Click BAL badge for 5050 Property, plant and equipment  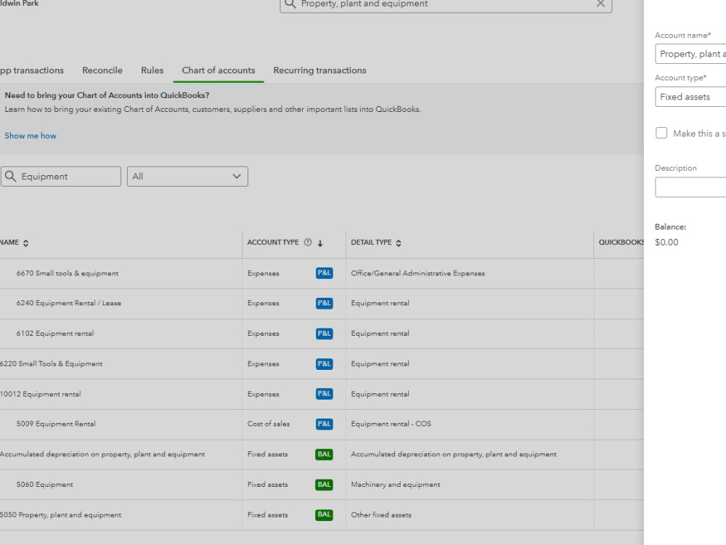(324, 515)
